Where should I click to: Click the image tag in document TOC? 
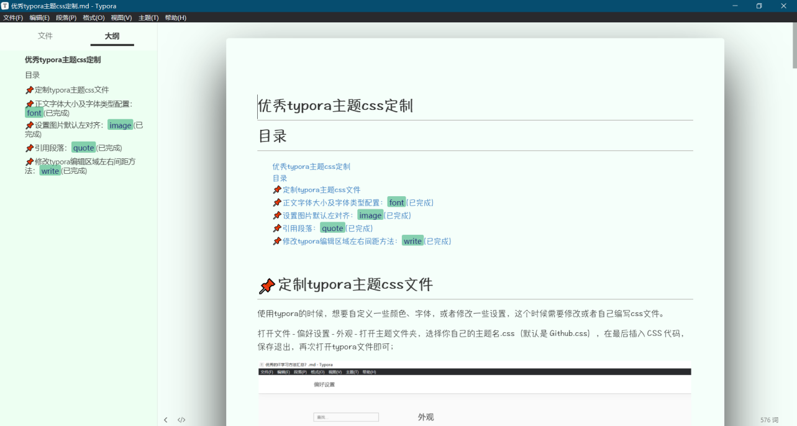(370, 215)
